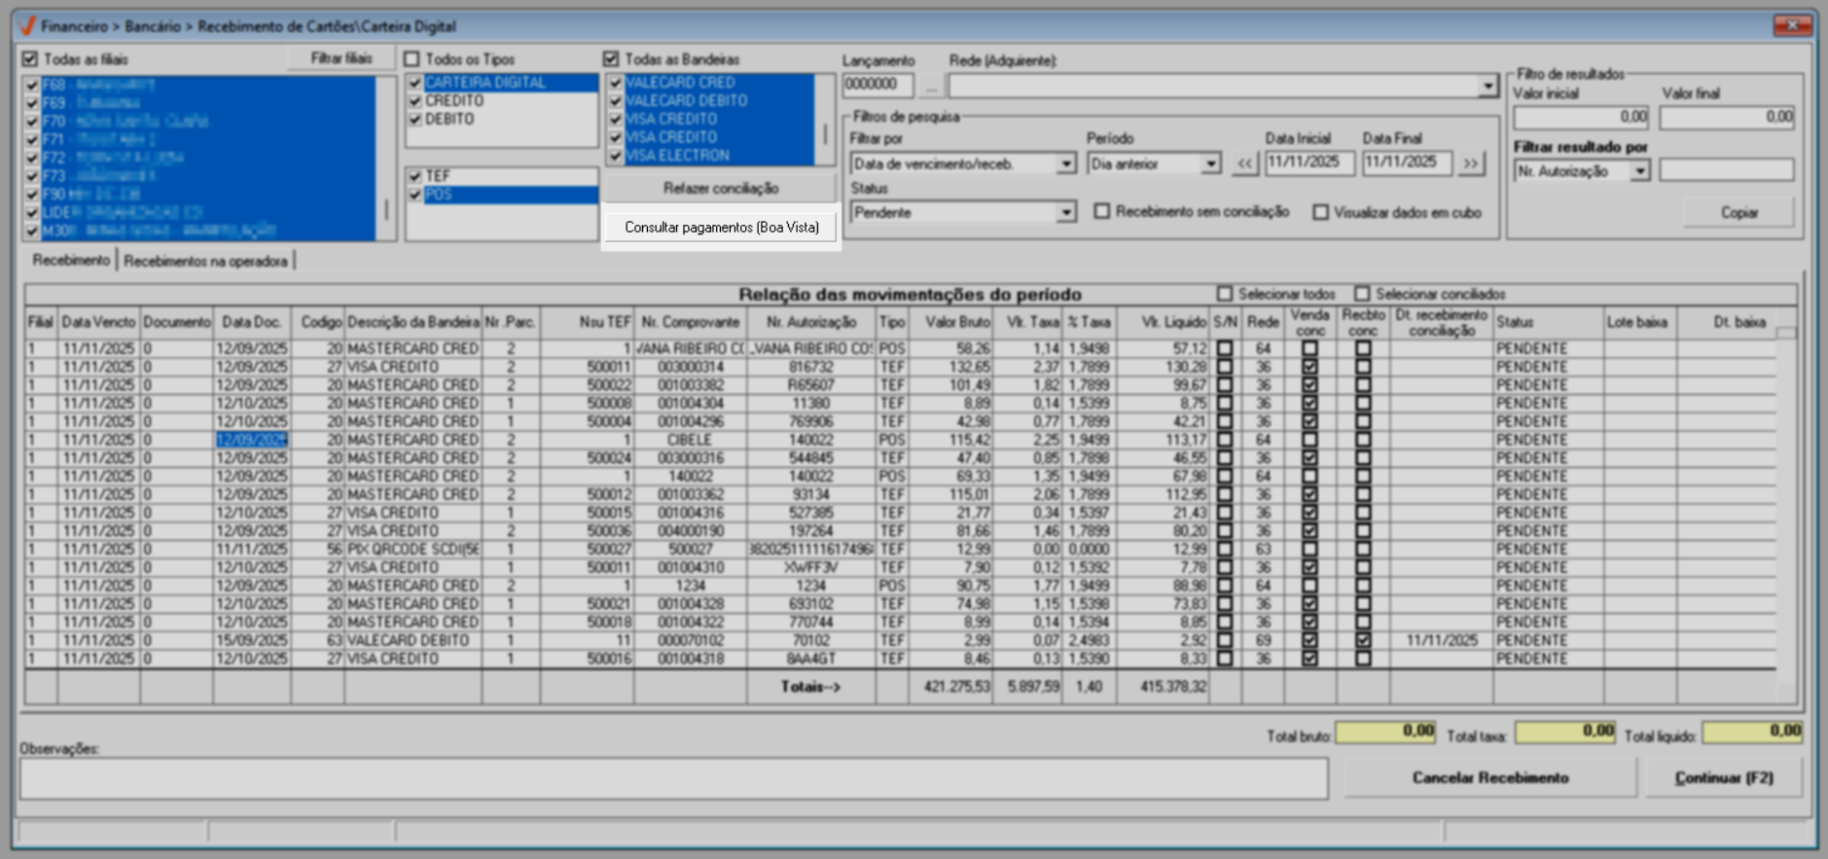
Task: Toggle the Todas as filiais checkbox
Action: (x=30, y=59)
